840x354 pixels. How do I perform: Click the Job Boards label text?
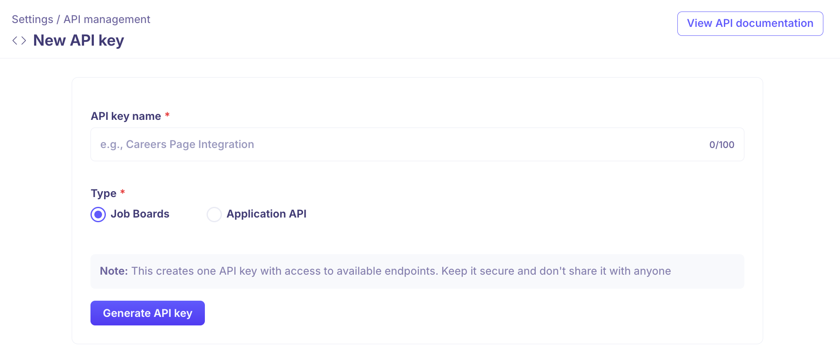(x=140, y=214)
